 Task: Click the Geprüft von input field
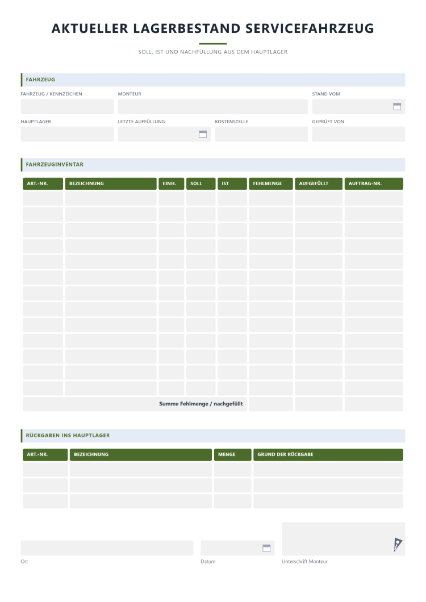(x=358, y=135)
